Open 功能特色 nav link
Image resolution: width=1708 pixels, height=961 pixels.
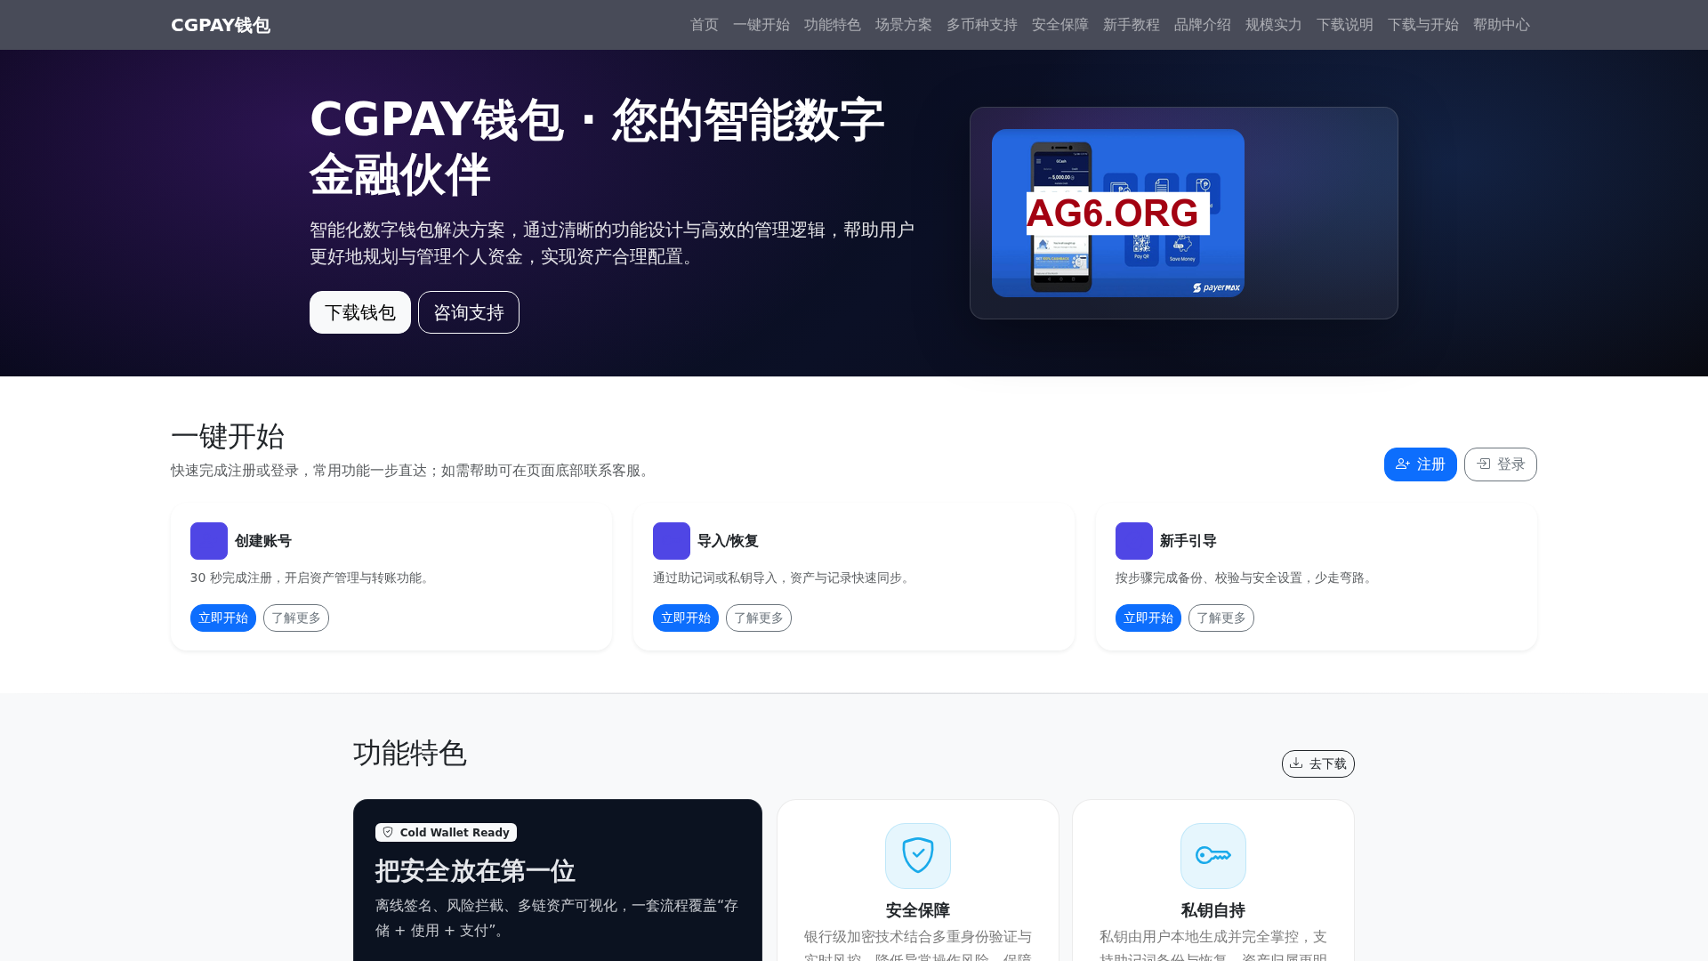[x=833, y=25]
